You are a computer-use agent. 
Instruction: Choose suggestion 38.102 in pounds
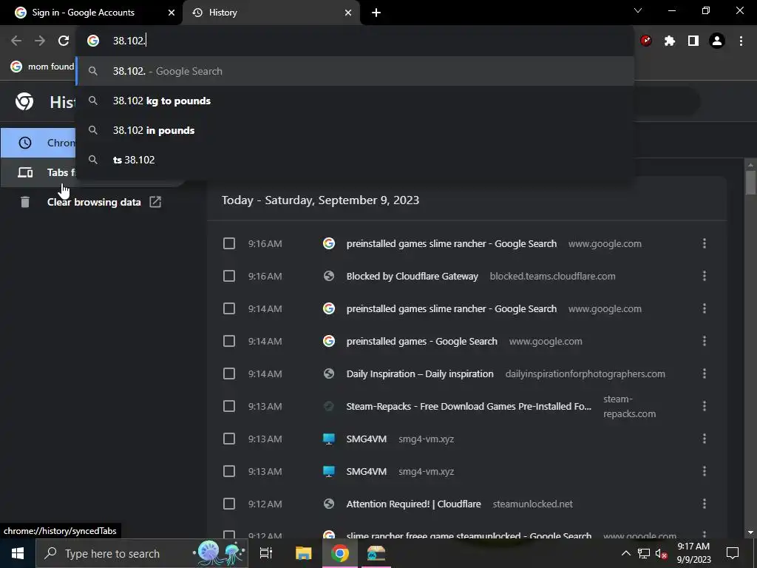[355, 130]
